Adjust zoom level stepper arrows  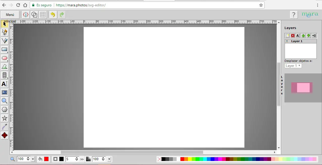[x=28, y=159]
